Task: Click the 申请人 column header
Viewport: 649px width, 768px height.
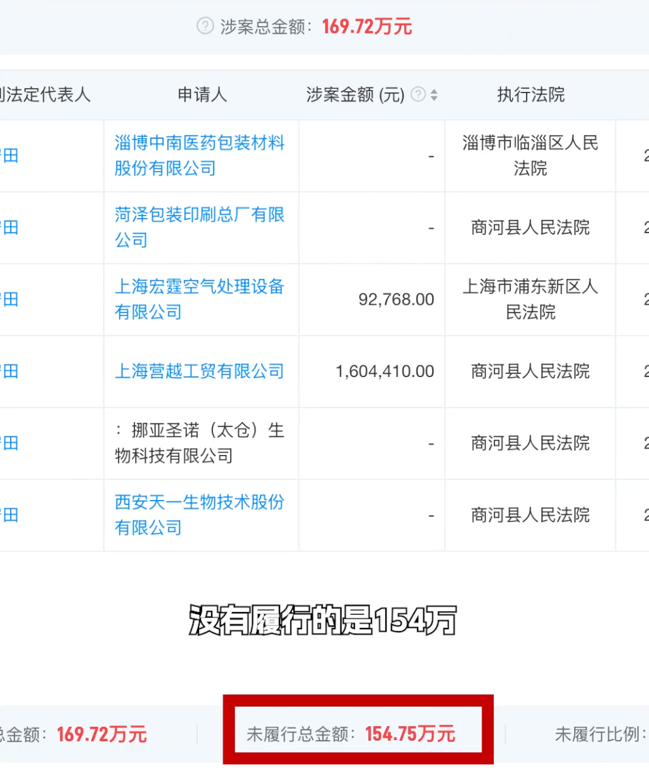Action: [202, 95]
